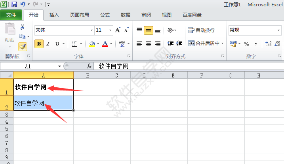Open the 字体 group dialog launcher
The image size is (284, 164).
coord(129,56)
